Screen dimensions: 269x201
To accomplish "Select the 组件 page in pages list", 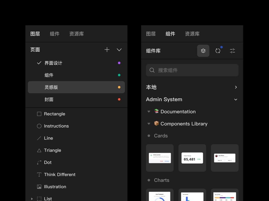I will point(76,75).
